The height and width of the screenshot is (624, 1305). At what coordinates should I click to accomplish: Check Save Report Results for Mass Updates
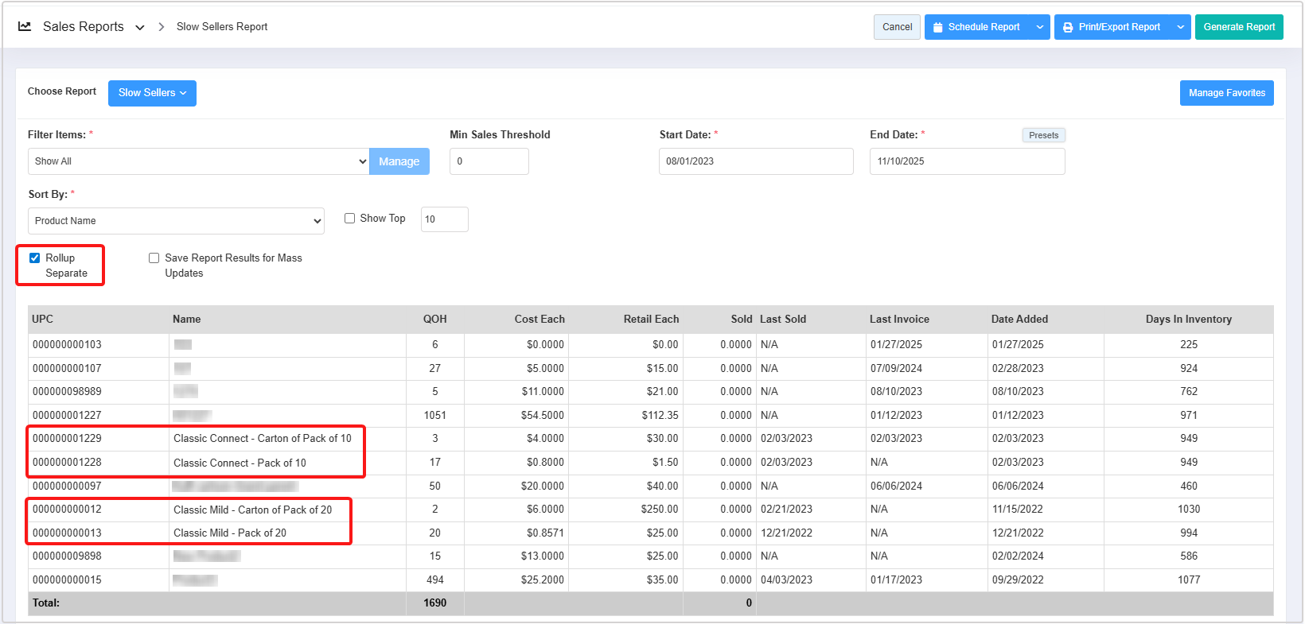[x=154, y=258]
